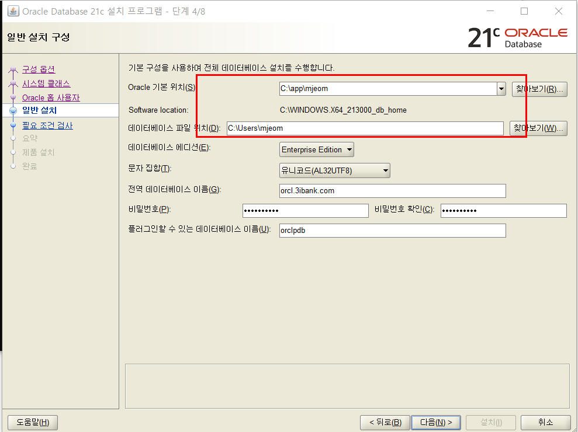578x432 pixels.
Task: Click the Oracle 홈 사용자 step marker icon
Action: (x=13, y=97)
